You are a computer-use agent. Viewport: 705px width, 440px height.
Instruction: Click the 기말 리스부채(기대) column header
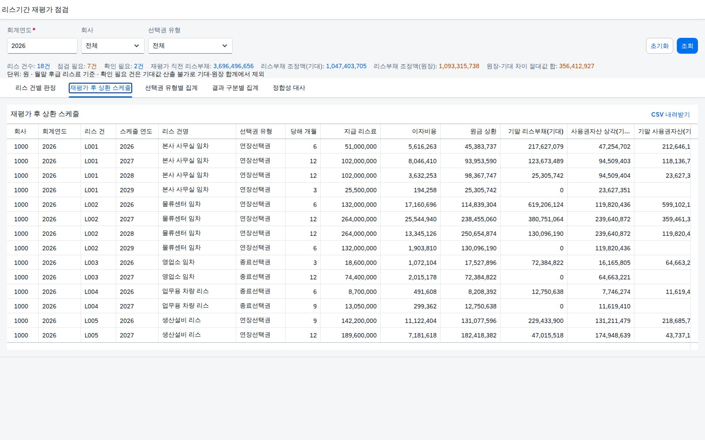point(534,132)
